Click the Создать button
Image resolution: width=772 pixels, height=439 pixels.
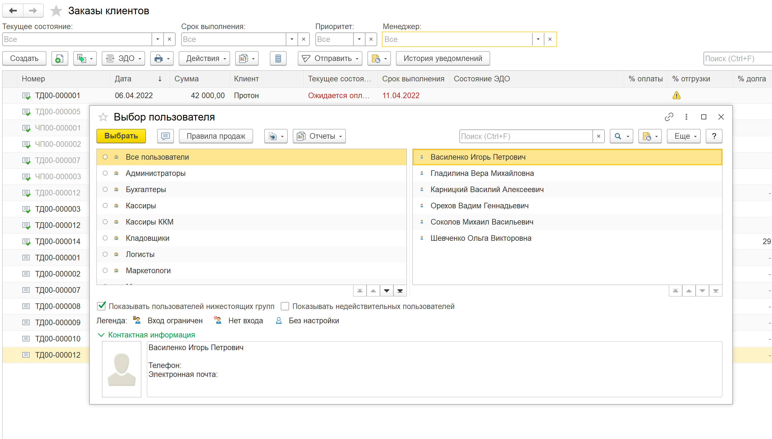coord(24,58)
